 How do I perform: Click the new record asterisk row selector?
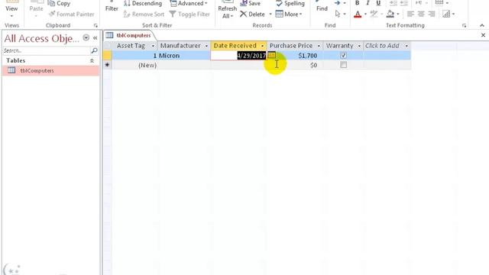[x=107, y=65]
